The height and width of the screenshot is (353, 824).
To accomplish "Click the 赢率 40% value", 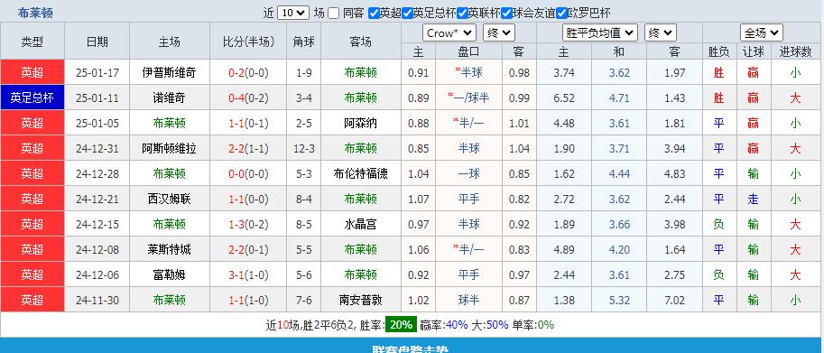I will pos(457,325).
